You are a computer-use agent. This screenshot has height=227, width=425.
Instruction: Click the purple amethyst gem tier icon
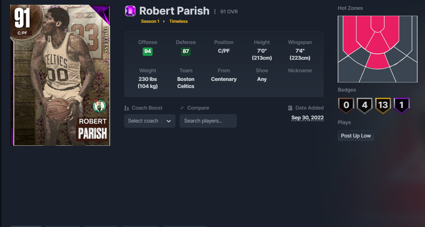[130, 11]
